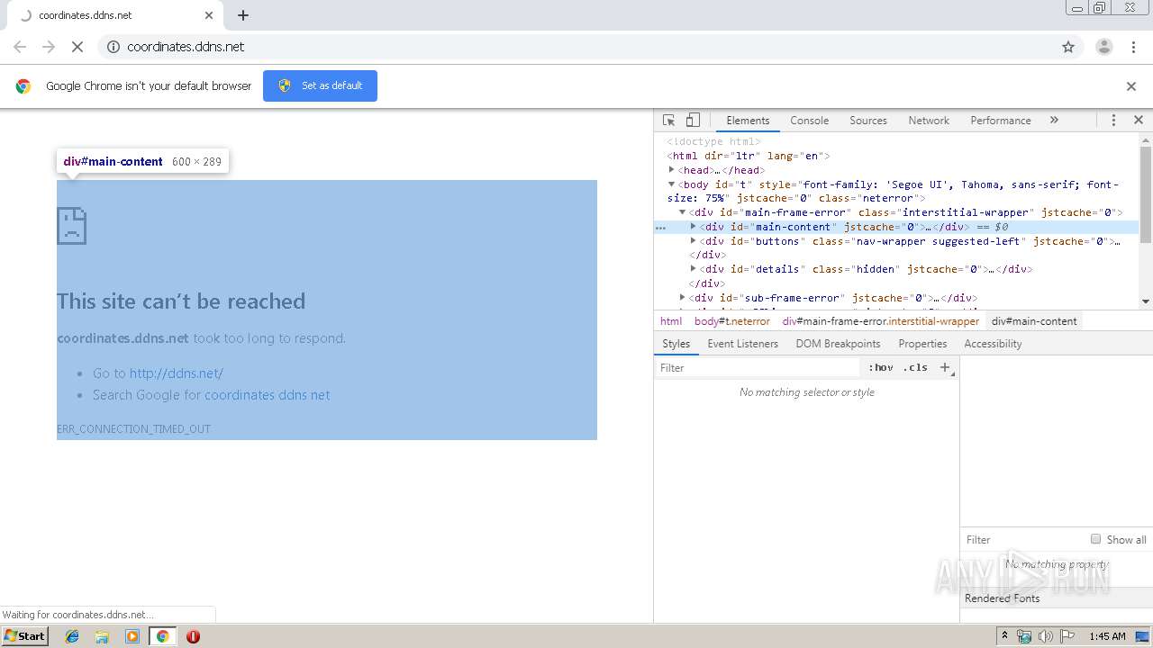Viewport: 1153px width, 648px height.
Task: Focus the Styles Filter input field
Action: click(x=759, y=368)
